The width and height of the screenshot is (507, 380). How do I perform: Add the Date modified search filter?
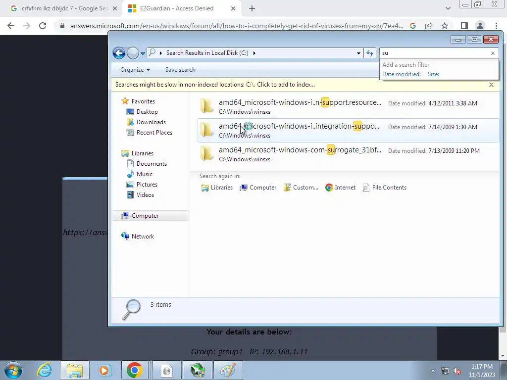pyautogui.click(x=401, y=74)
